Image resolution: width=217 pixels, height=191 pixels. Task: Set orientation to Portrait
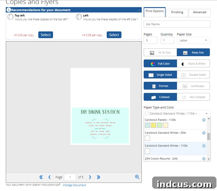point(160,86)
